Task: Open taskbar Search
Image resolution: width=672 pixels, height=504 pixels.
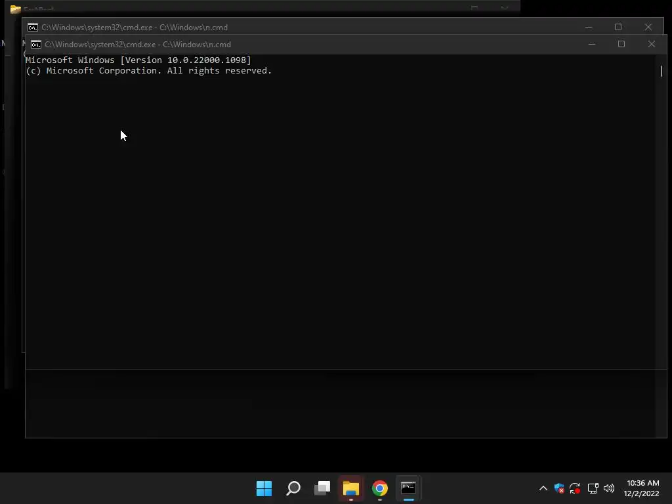Action: (x=293, y=488)
